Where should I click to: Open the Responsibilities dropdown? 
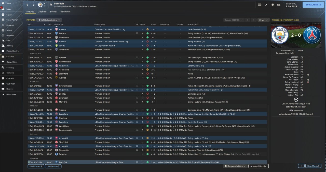coord(236,166)
